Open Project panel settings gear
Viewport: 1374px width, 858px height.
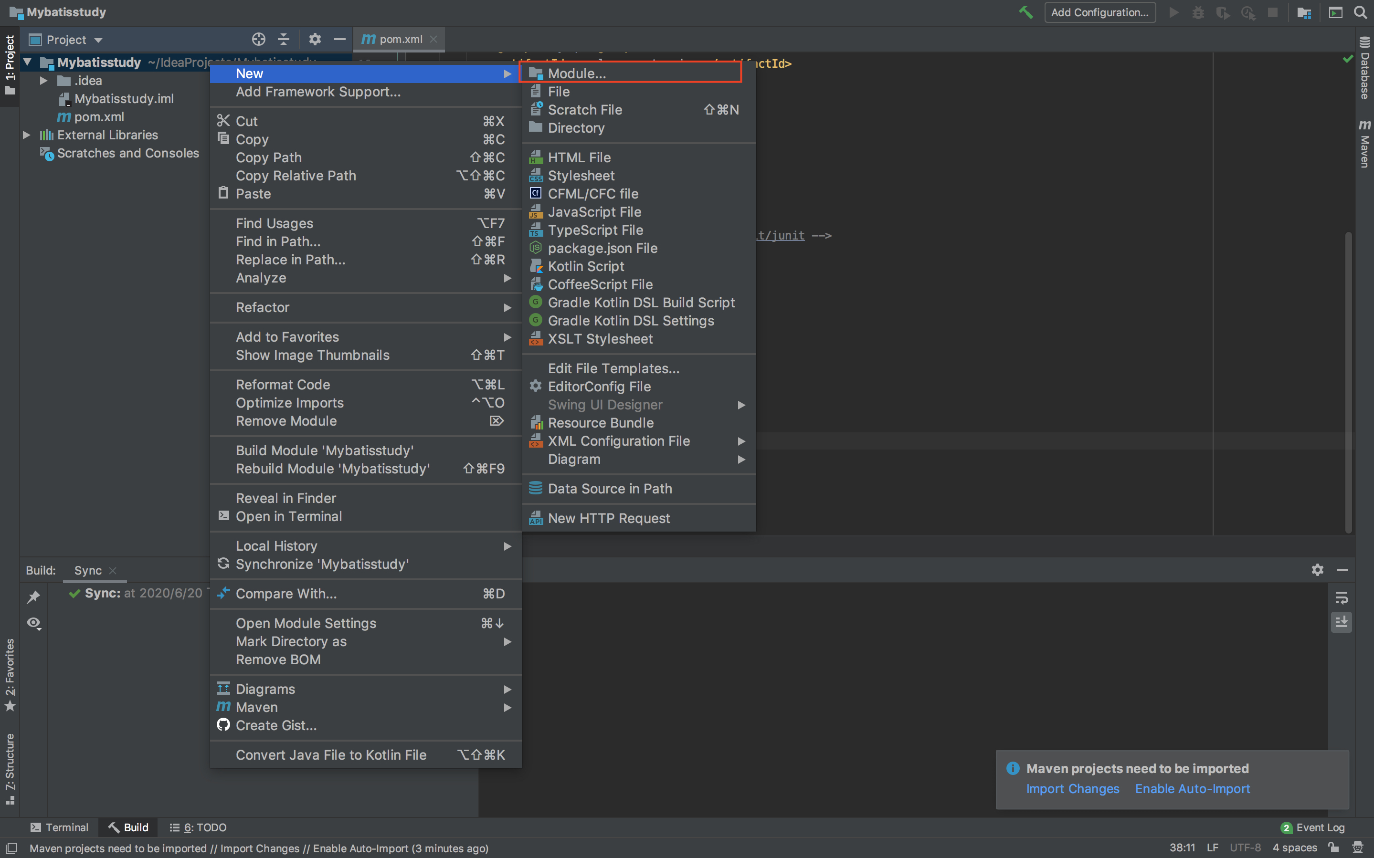(x=315, y=39)
